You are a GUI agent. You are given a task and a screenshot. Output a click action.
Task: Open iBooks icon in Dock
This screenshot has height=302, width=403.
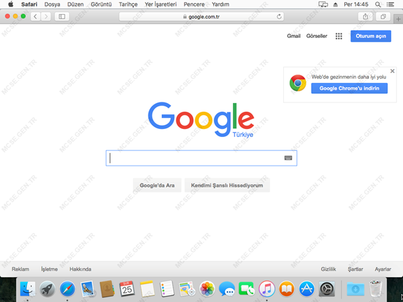(x=286, y=289)
